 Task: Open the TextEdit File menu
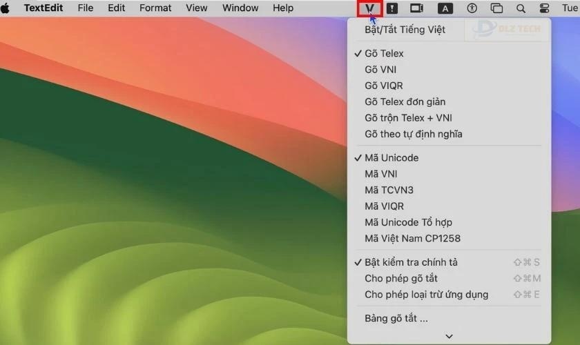click(86, 8)
